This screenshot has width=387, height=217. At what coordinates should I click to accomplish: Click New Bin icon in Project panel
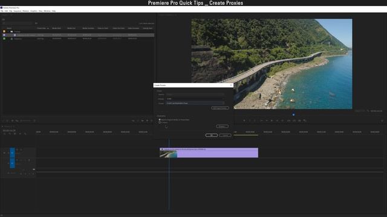143,121
